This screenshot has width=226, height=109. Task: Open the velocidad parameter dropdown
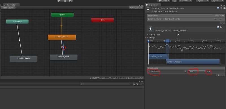click(x=168, y=71)
